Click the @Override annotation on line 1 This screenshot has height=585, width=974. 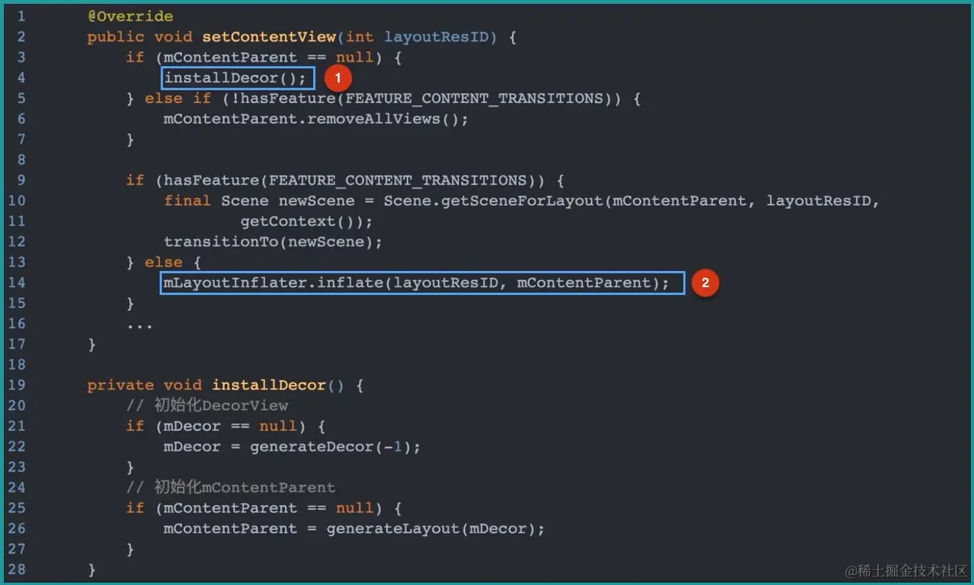pyautogui.click(x=130, y=16)
